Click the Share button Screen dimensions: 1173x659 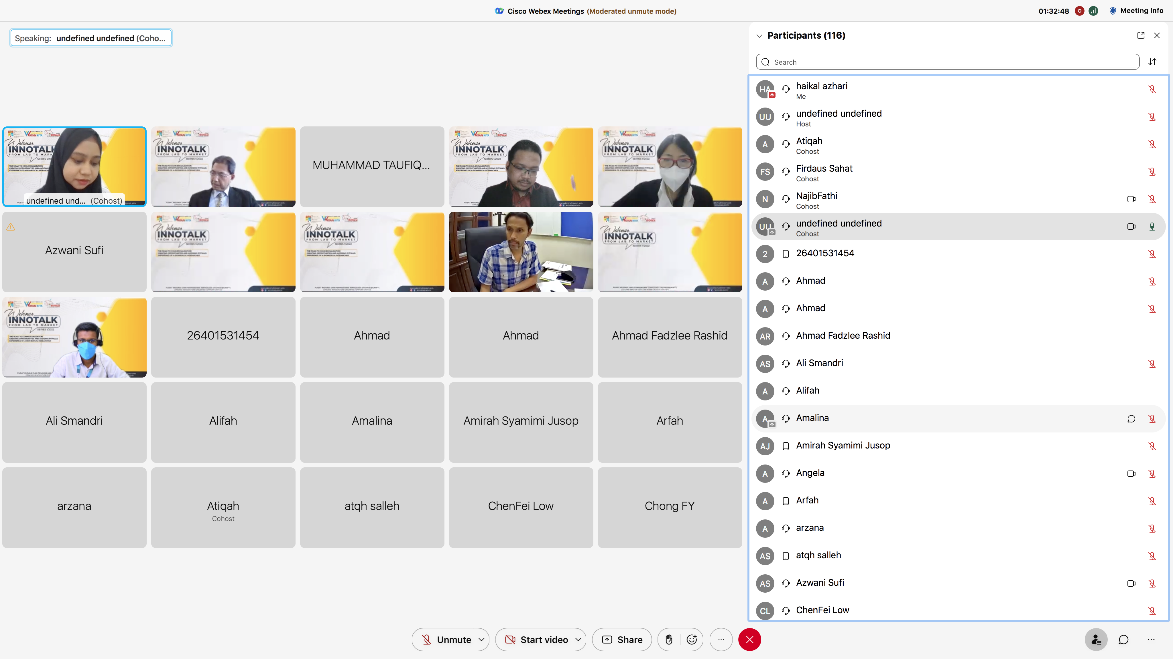pyautogui.click(x=622, y=640)
